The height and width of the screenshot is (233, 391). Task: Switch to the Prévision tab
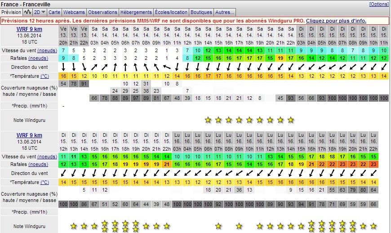(11, 12)
